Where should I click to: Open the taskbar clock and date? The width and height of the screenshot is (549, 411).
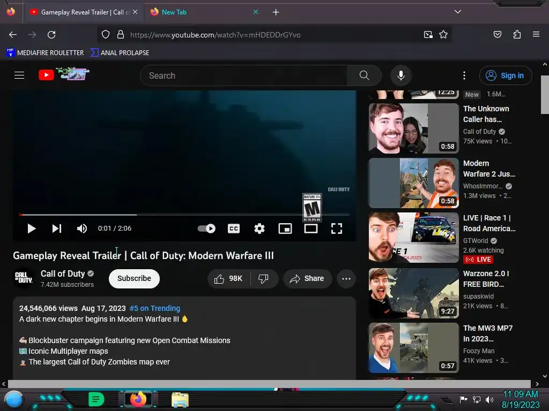[x=521, y=399]
